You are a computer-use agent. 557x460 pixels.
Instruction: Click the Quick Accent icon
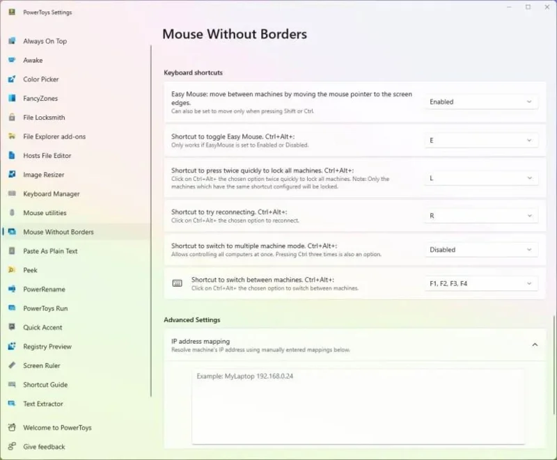tap(12, 327)
